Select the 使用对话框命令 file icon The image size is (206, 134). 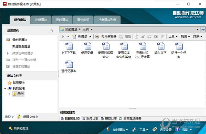coord(106,46)
